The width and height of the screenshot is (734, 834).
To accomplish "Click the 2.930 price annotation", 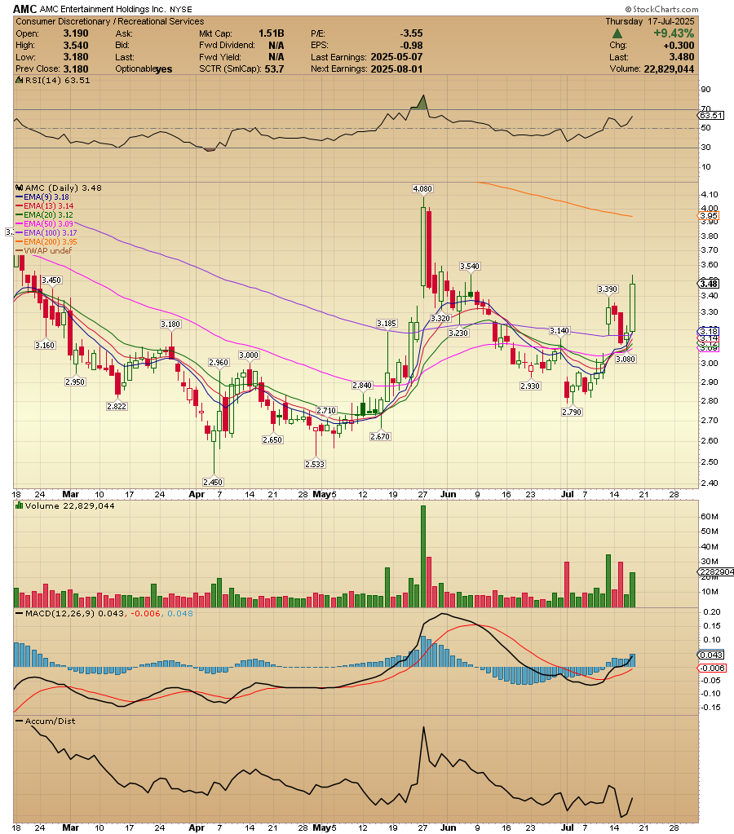I will pos(530,386).
